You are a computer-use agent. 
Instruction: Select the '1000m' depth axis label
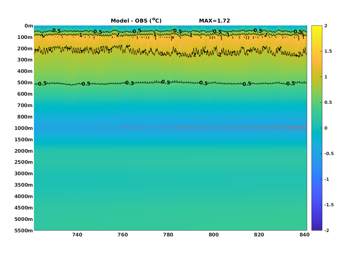click(24, 128)
